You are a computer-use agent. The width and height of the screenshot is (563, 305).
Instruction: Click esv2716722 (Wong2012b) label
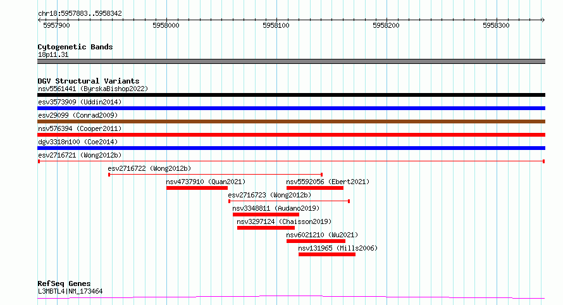[x=149, y=168]
